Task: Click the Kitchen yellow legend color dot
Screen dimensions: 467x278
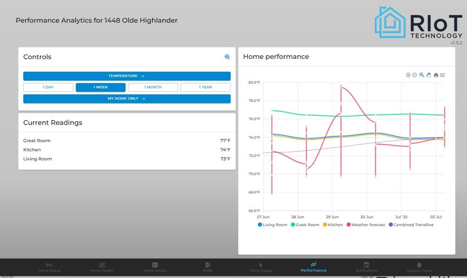Action: pos(325,225)
